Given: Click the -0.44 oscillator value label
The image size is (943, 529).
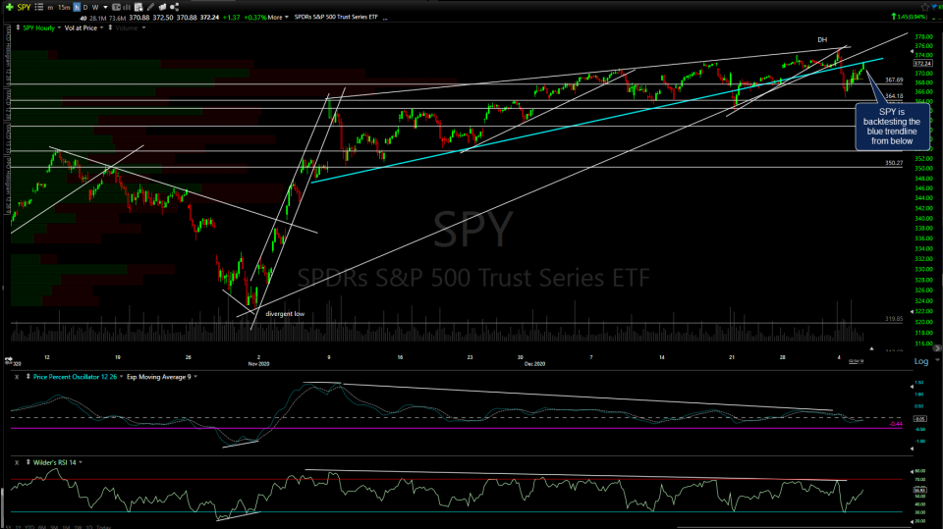Looking at the screenshot, I should click(x=896, y=424).
